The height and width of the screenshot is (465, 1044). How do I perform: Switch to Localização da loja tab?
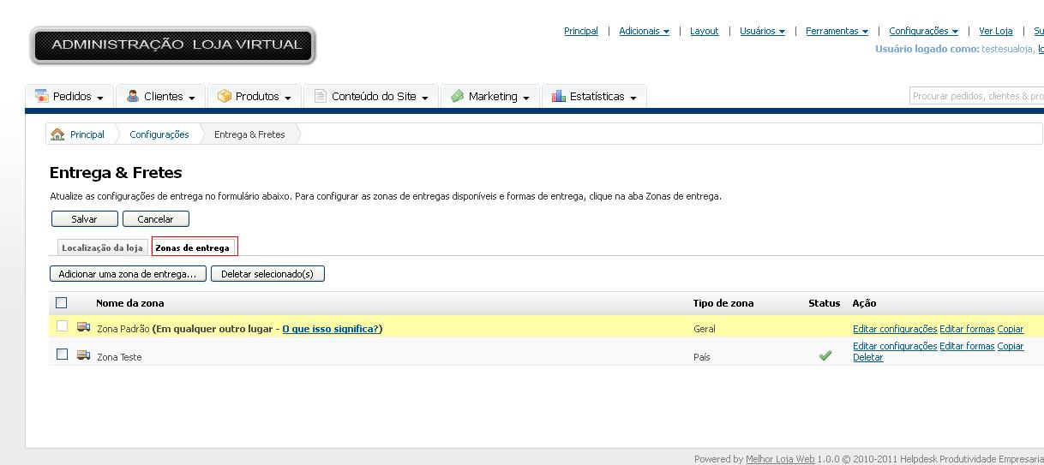point(102,247)
